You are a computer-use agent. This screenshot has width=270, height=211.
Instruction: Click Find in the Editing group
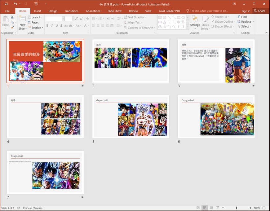pos(242,17)
